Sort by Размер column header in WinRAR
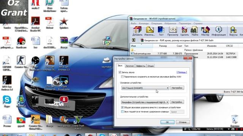Image resolution: width=243 pixels, height=136 pixels. coord(161,46)
